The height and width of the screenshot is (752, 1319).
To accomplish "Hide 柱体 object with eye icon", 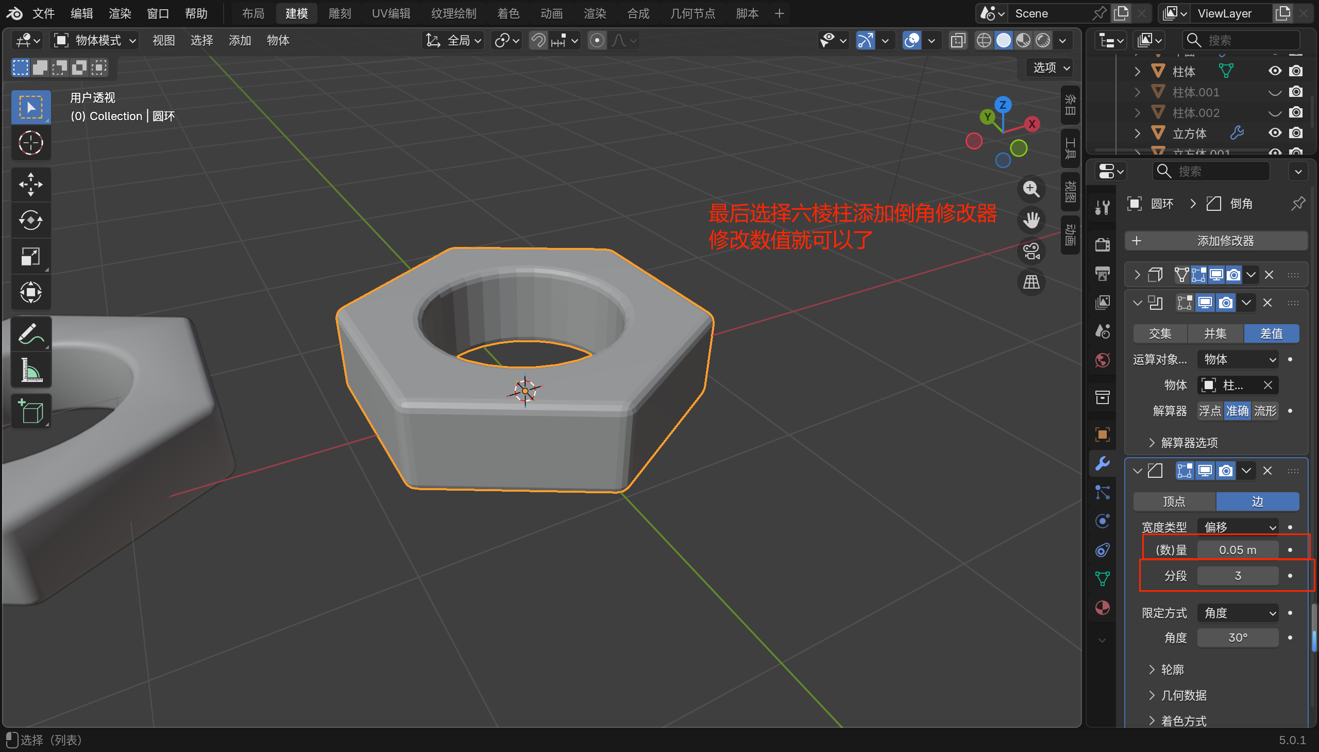I will point(1275,71).
